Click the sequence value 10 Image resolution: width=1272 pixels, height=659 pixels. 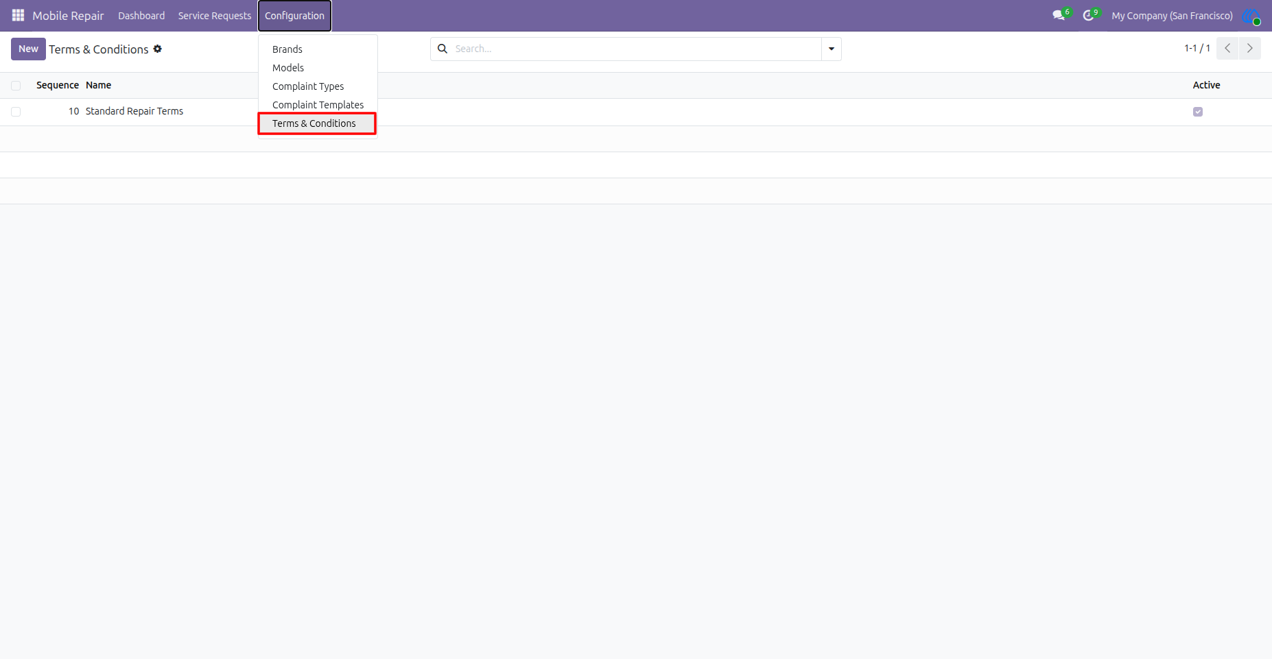(73, 111)
